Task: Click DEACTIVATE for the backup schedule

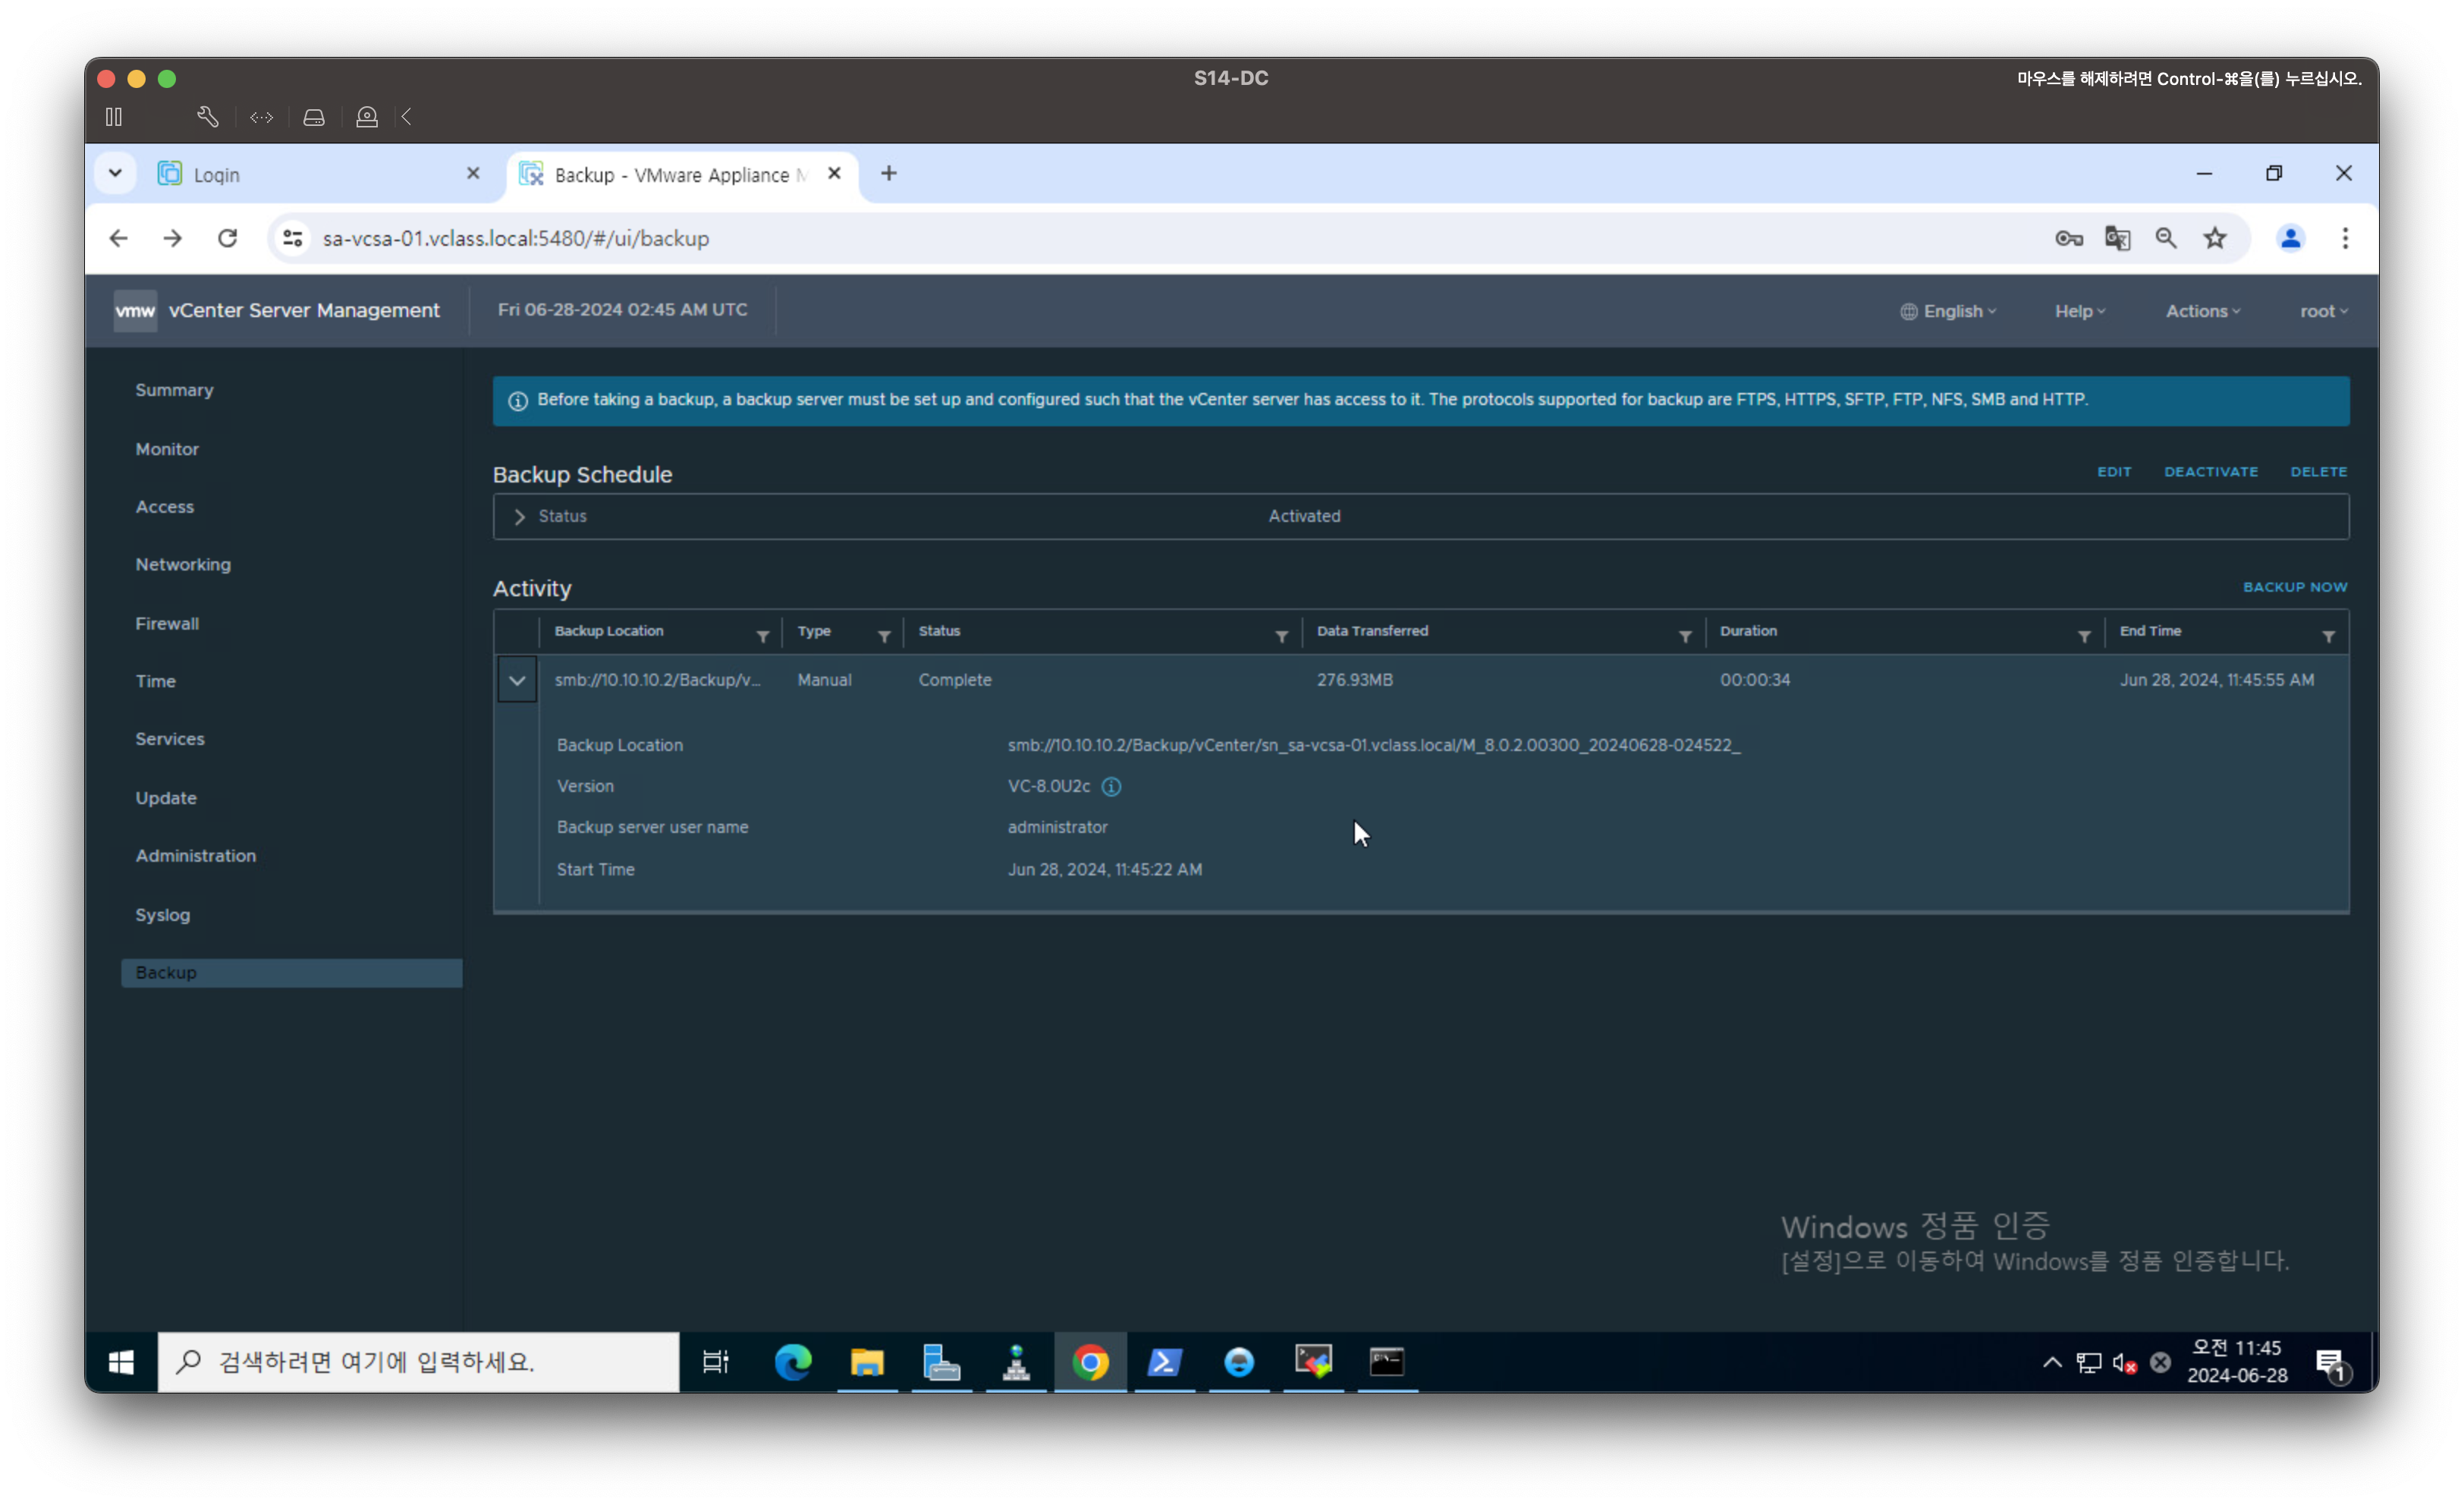Action: [2210, 471]
